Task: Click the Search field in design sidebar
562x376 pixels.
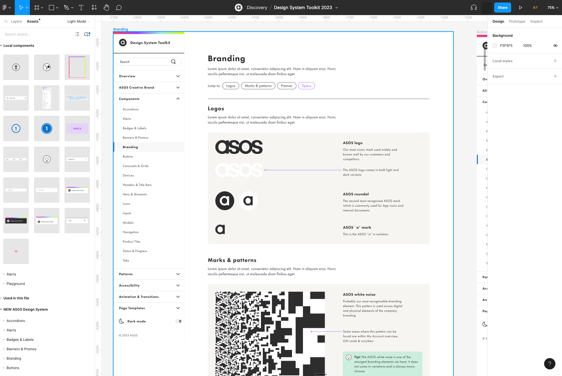Action: [149, 62]
